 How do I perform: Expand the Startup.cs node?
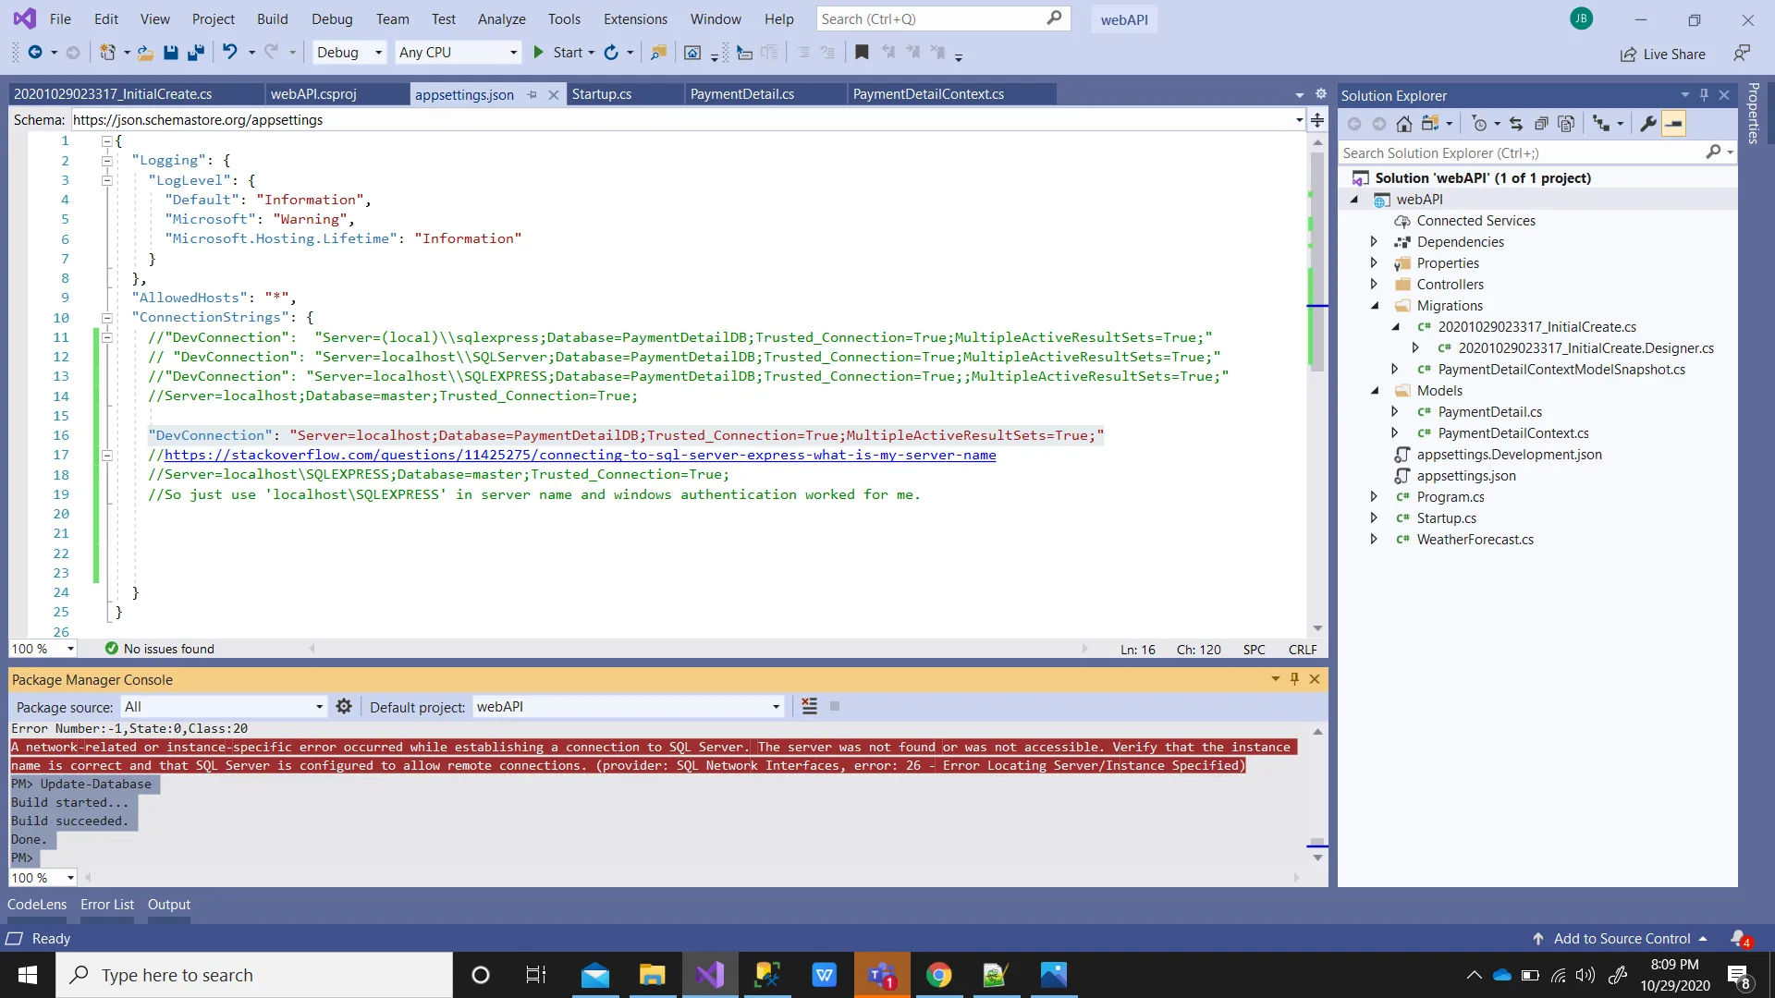click(1374, 518)
